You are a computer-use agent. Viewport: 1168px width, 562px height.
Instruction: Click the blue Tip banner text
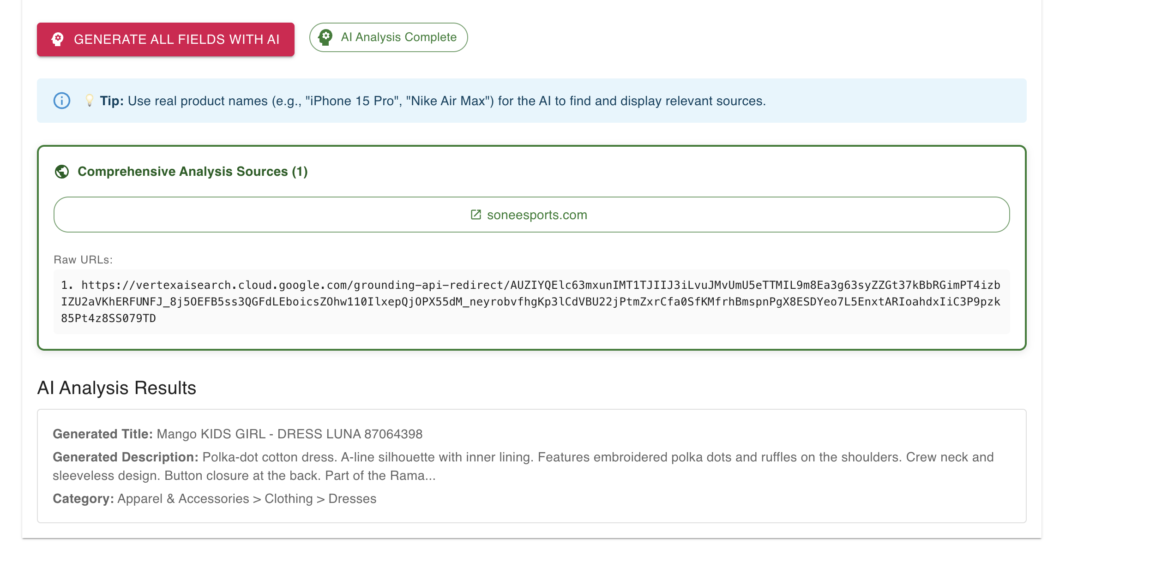[x=446, y=101]
